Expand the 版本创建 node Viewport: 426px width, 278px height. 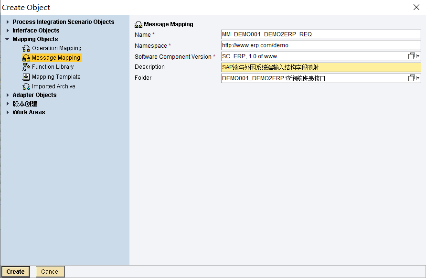pos(8,104)
